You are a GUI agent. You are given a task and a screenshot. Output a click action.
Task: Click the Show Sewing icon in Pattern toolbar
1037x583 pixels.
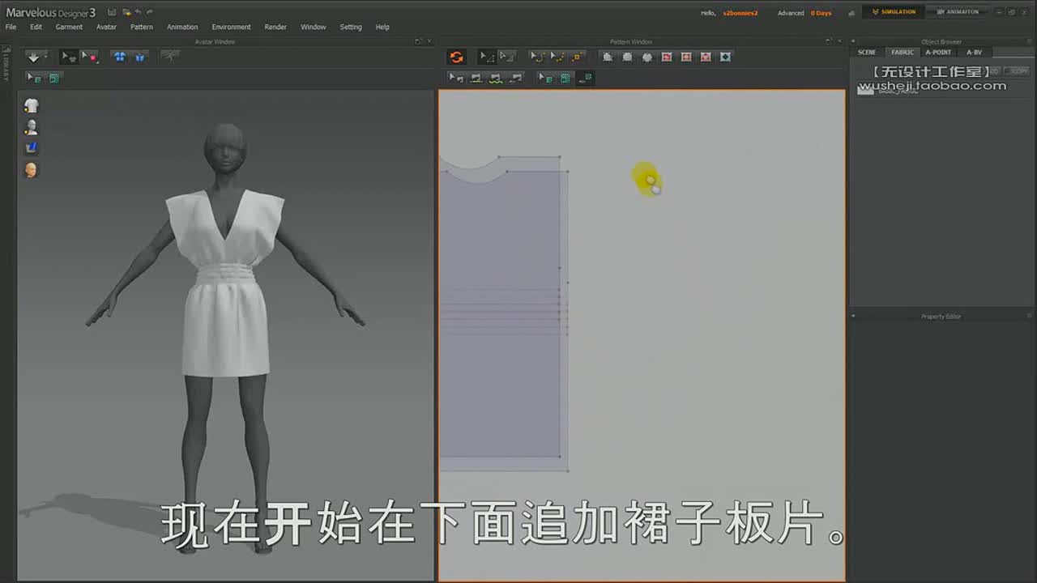[516, 78]
